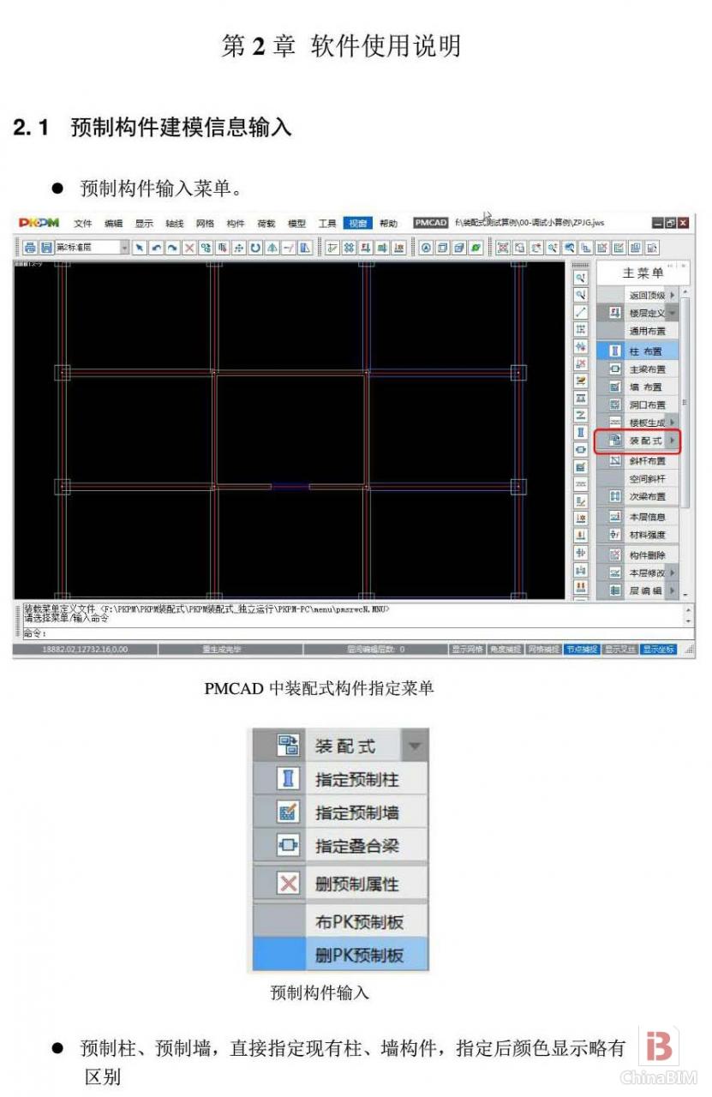Image resolution: width=712 pixels, height=1097 pixels.
Task: Collapse the 楼层定义 menu arrow
Action: tap(673, 314)
